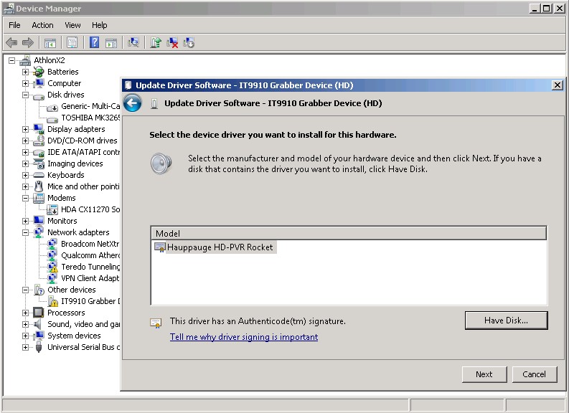Click the Update driver software toolbar icon
The image size is (569, 413).
[x=156, y=43]
